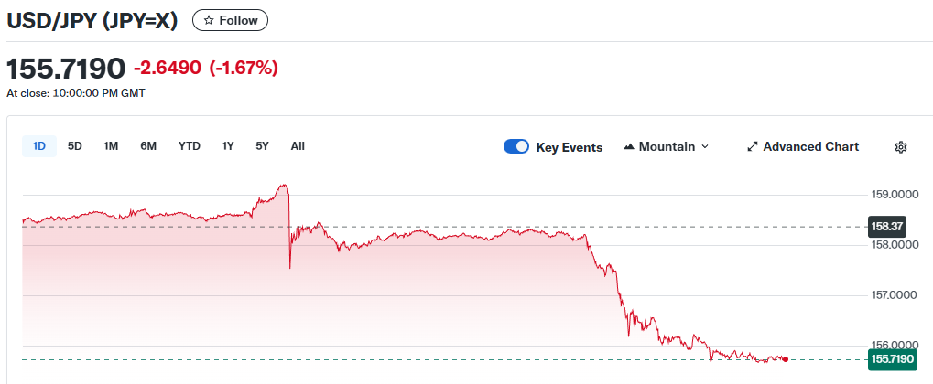Select the 1Y time range
Screen dimensions: 933x384
(228, 146)
